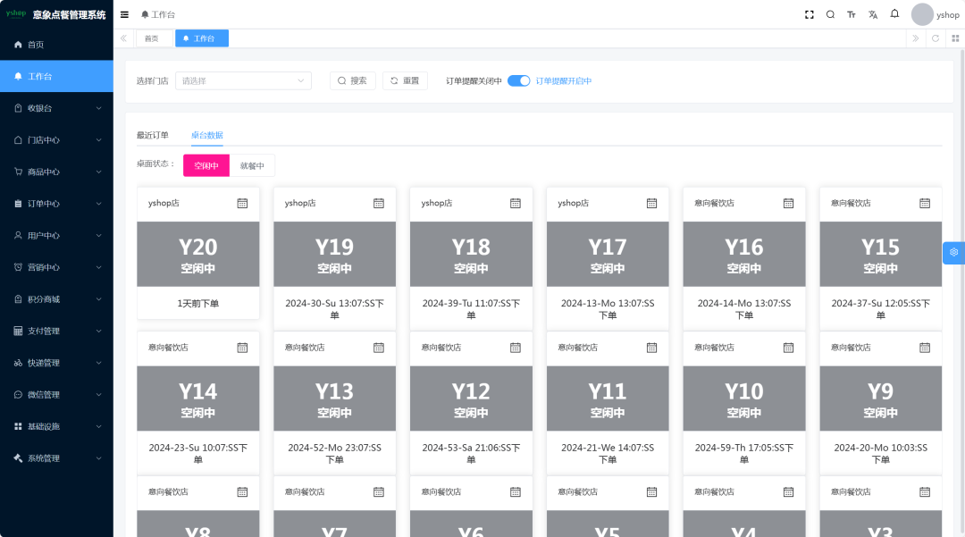Viewport: 965px width, 537px height.
Task: Refresh the current tab page
Action: point(936,38)
